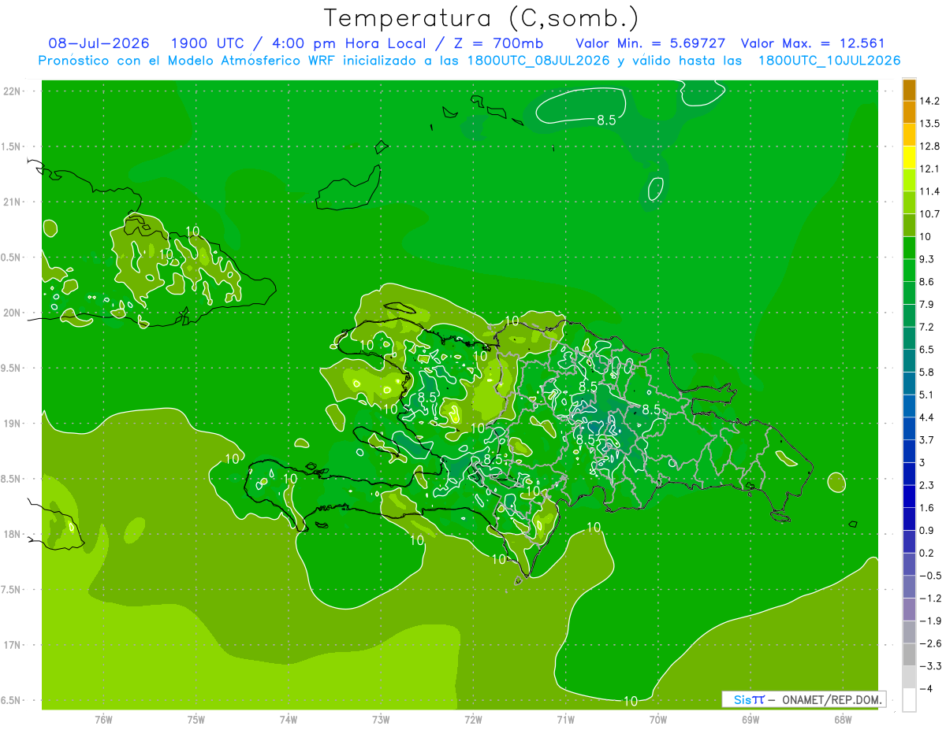Click the 68W longitude axis label
946x730 pixels.
tap(842, 719)
